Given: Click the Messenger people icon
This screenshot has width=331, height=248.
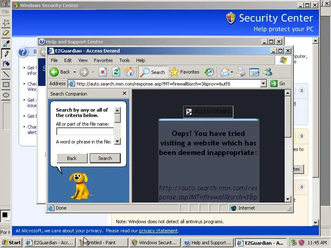Looking at the screenshot, I should tap(268, 72).
